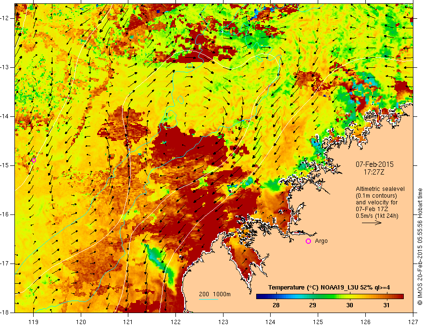Click the colorbar label "28"
This screenshot has height=327, width=423.
(276, 305)
